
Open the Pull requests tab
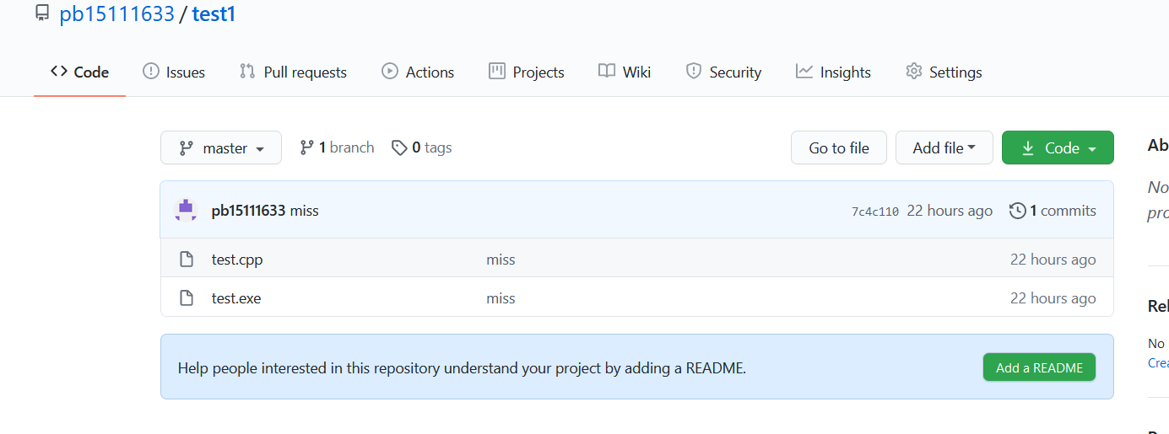(x=293, y=72)
